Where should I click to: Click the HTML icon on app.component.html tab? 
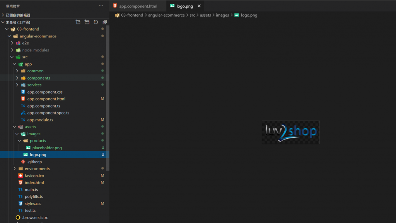coord(115,5)
